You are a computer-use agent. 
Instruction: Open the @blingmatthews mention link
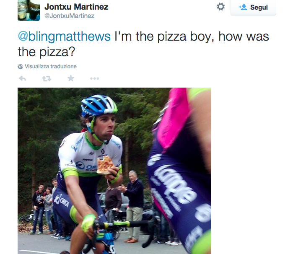click(x=64, y=36)
